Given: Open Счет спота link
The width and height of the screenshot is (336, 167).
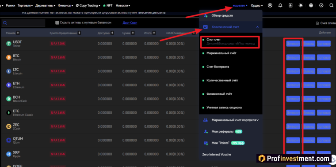Looking at the screenshot, I should tap(326, 23).
